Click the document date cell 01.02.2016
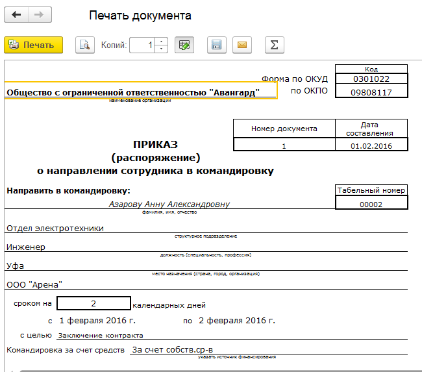 pyautogui.click(x=371, y=146)
